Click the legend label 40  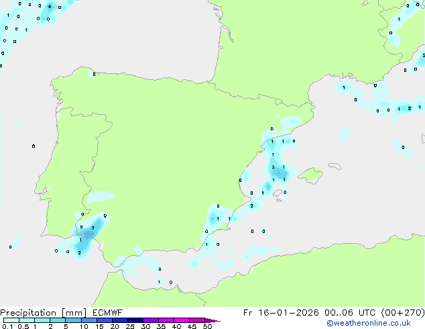(x=176, y=326)
